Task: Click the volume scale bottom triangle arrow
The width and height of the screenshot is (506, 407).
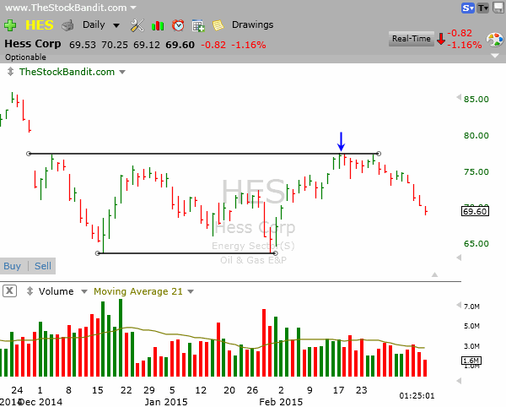Action: point(459,381)
